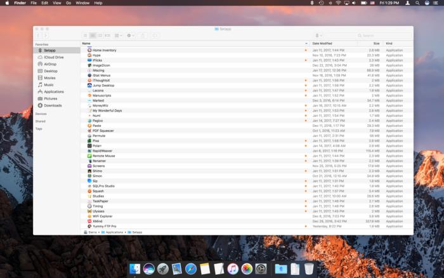The image size is (444, 278).
Task: Switch Finder to Cover Flow view
Action: point(107,36)
